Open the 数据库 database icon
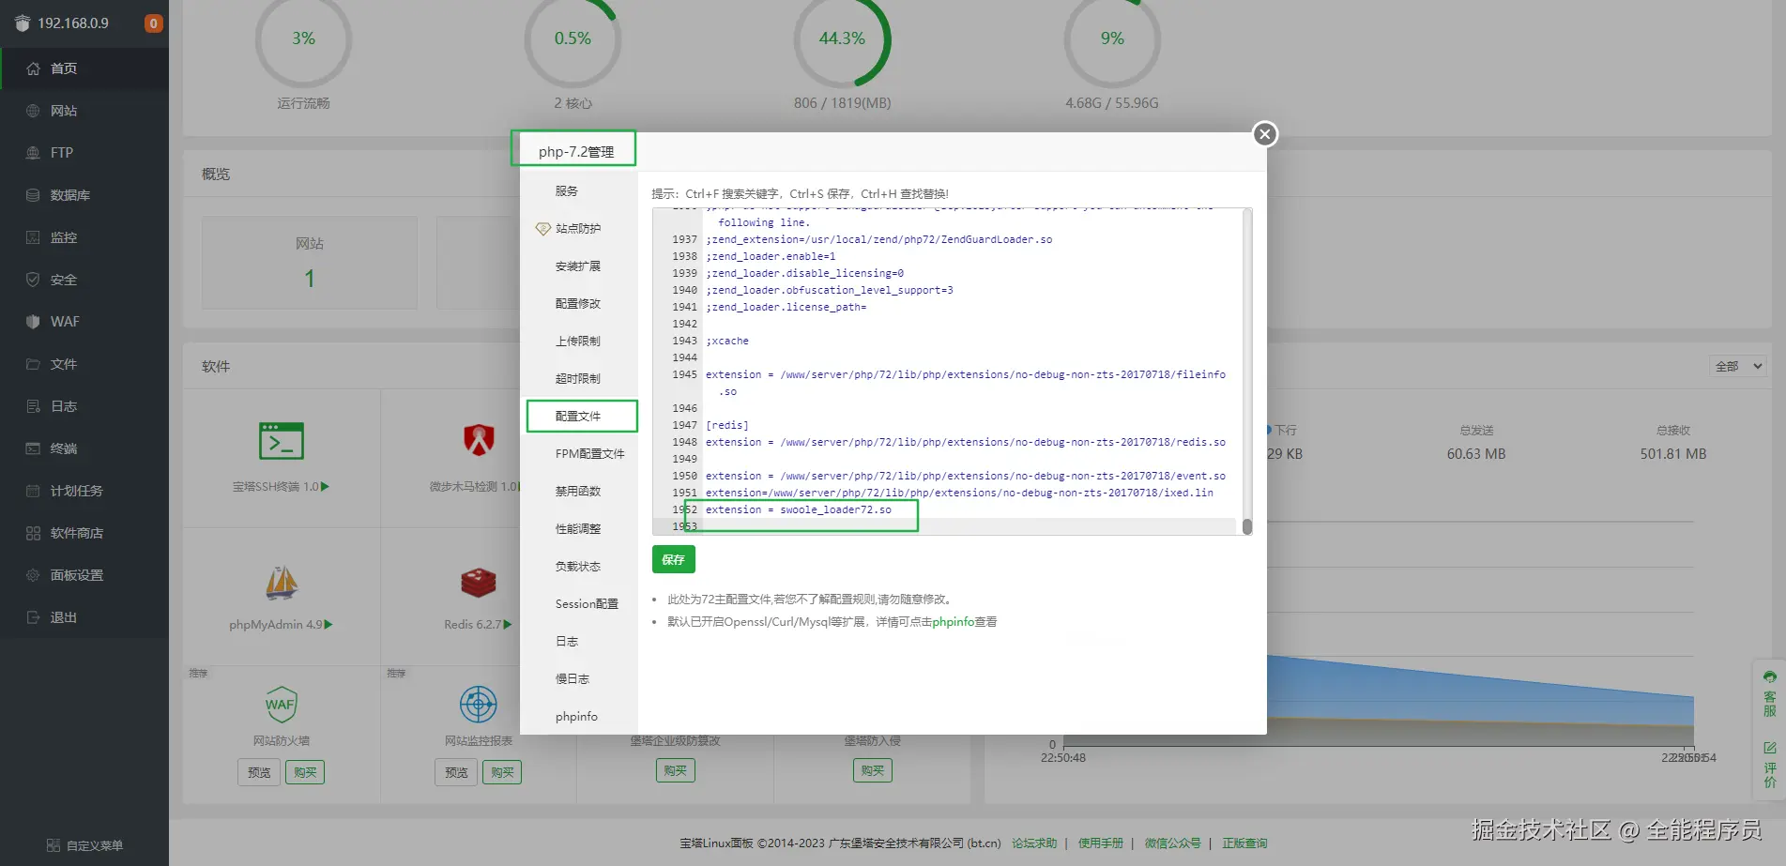1786x866 pixels. click(33, 195)
